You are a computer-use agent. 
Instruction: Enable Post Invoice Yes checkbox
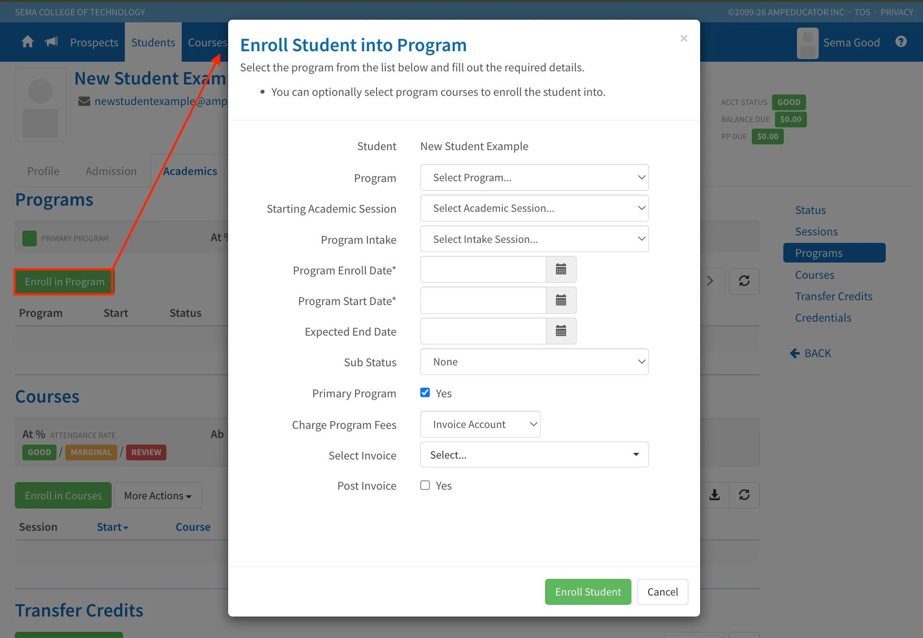(425, 485)
